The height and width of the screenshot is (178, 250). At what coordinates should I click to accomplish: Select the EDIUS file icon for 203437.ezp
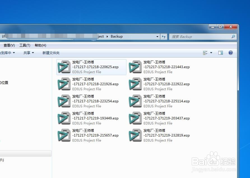pos(135,118)
